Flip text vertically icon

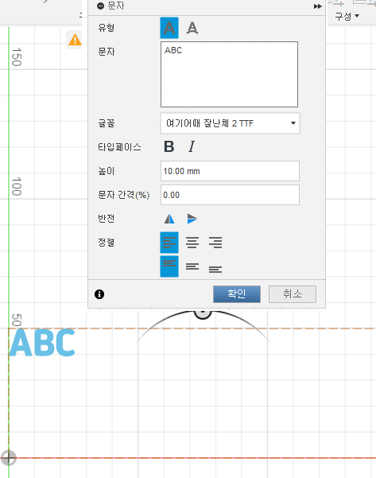pos(192,219)
